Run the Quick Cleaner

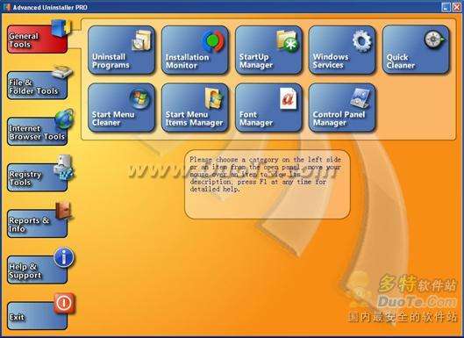pos(416,50)
